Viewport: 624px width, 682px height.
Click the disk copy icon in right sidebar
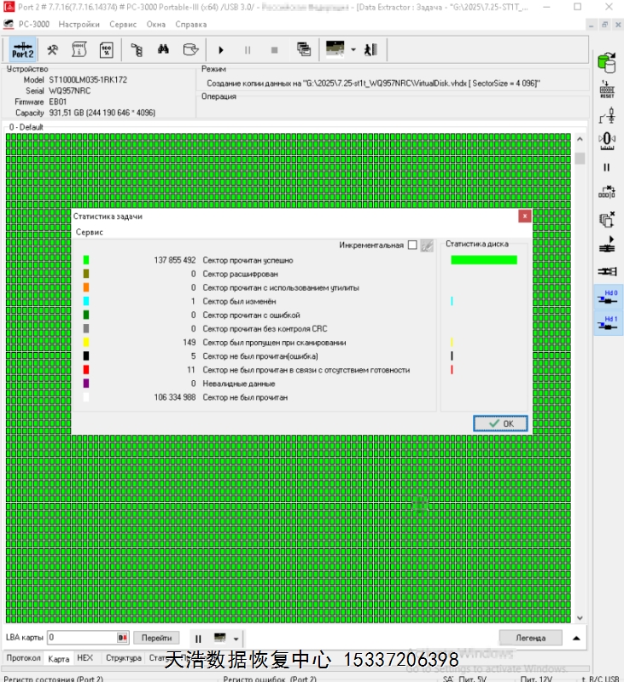point(607,62)
